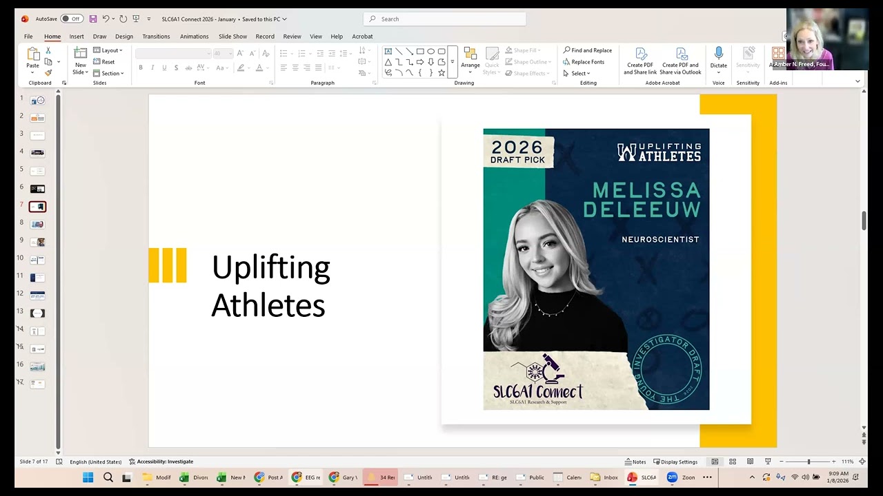Image resolution: width=883 pixels, height=496 pixels.
Task: Select the Oval shape in gallery
Action: pos(430,51)
